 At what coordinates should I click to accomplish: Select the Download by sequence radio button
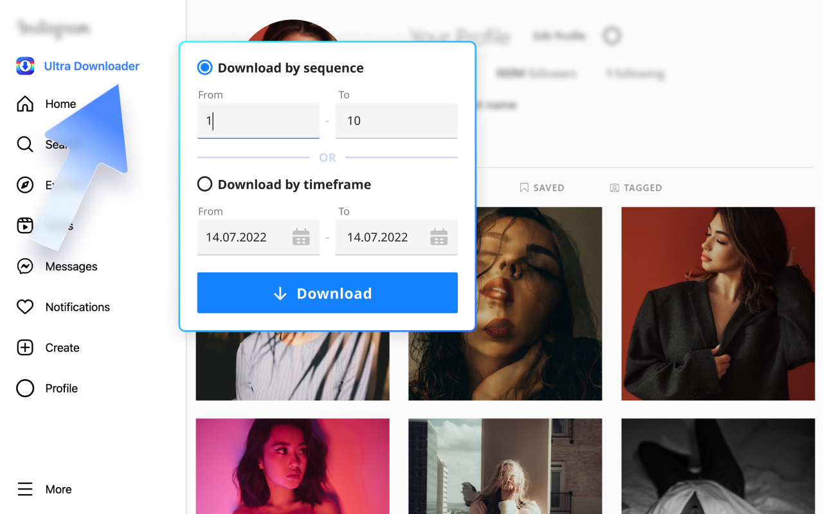(204, 67)
